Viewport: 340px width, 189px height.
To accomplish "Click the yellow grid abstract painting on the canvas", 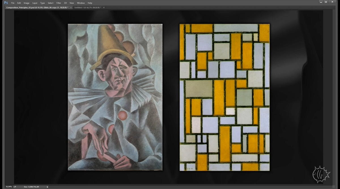I will coord(225,97).
